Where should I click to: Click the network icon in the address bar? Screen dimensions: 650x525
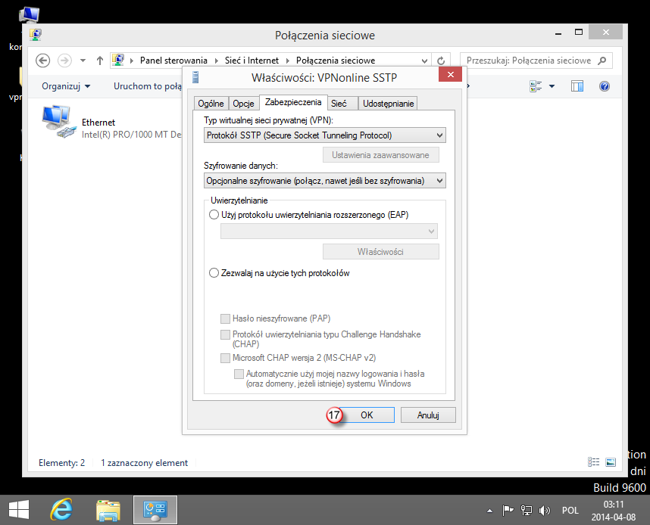pos(118,60)
